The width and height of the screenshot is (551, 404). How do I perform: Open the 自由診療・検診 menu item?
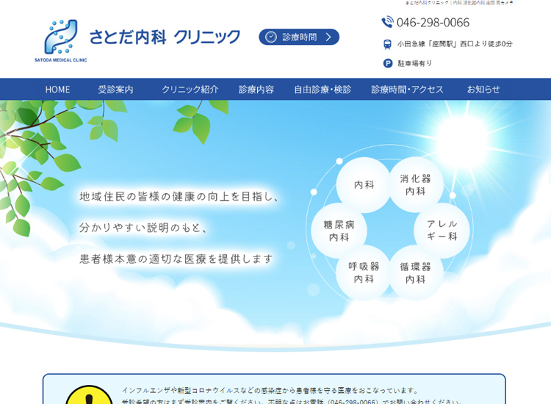[x=323, y=90]
